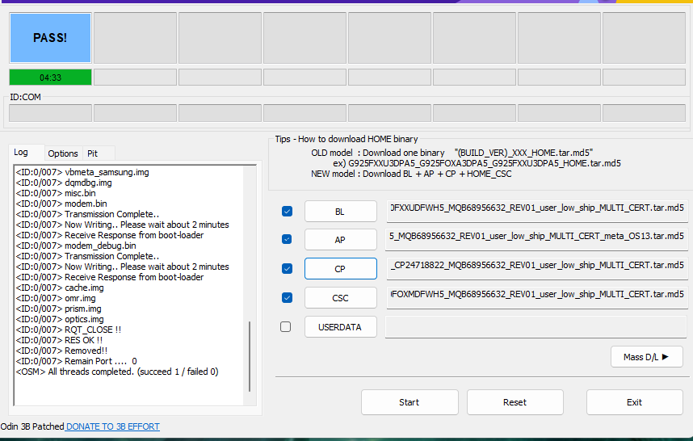Expand the Mass D/L arrow button
693x441 pixels.
click(x=646, y=357)
